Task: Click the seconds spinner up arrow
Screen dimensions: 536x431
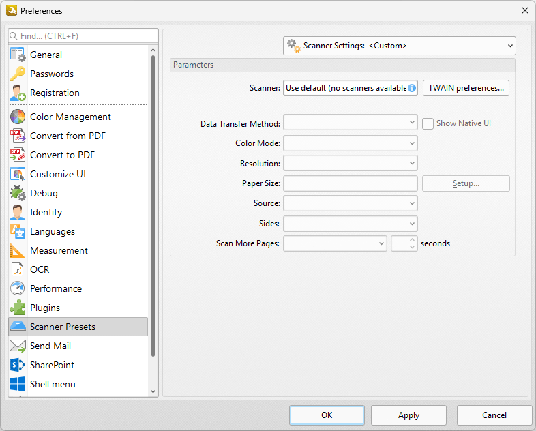Action: [x=413, y=240]
